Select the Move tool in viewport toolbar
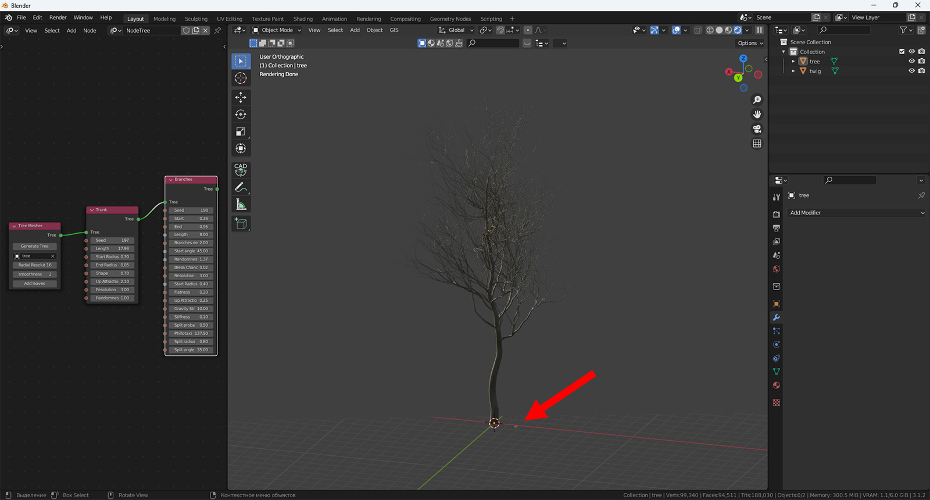930x500 pixels. coord(241,98)
